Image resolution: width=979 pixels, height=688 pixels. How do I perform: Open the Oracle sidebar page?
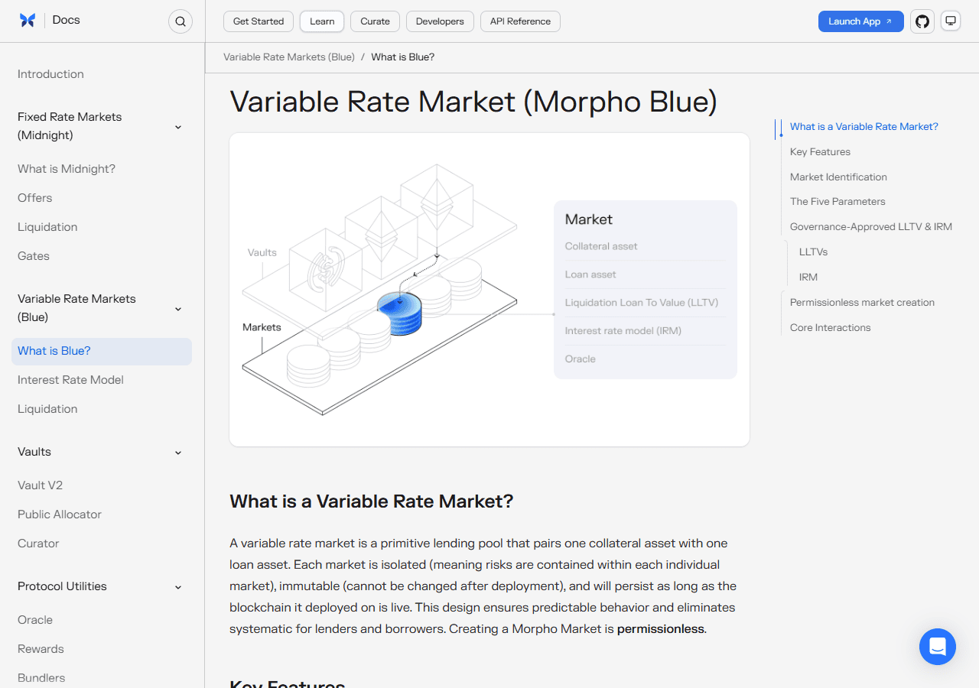click(x=35, y=620)
